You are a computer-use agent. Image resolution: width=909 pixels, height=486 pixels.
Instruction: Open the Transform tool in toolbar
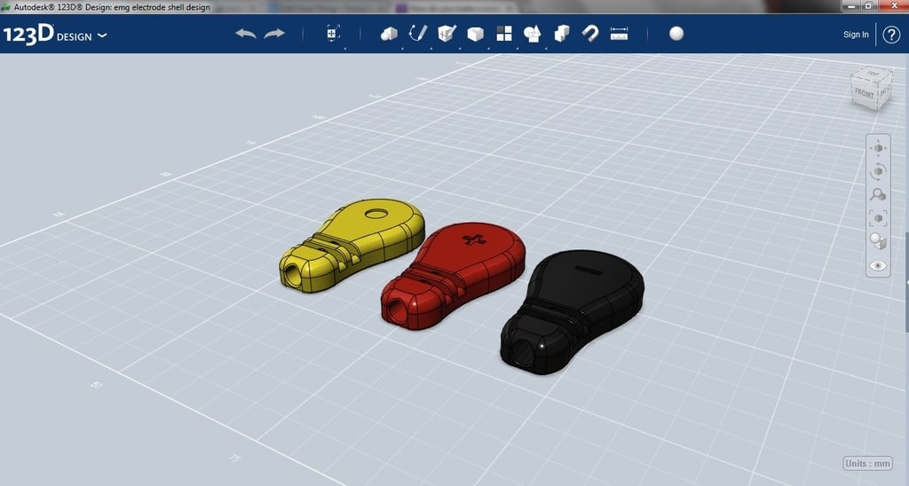click(333, 34)
